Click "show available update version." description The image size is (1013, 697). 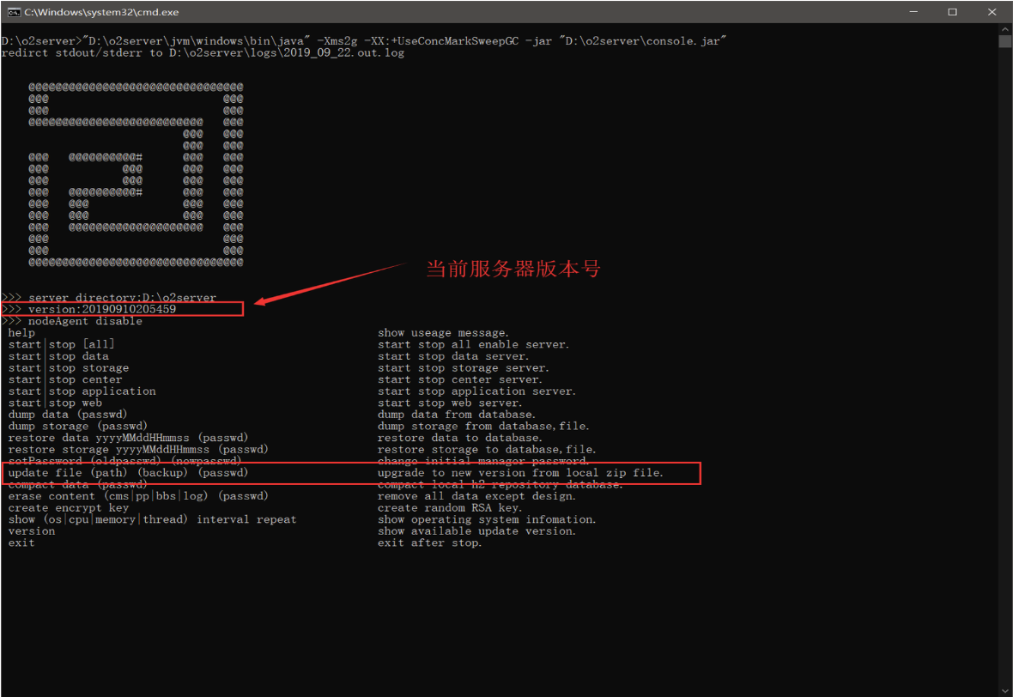point(476,531)
